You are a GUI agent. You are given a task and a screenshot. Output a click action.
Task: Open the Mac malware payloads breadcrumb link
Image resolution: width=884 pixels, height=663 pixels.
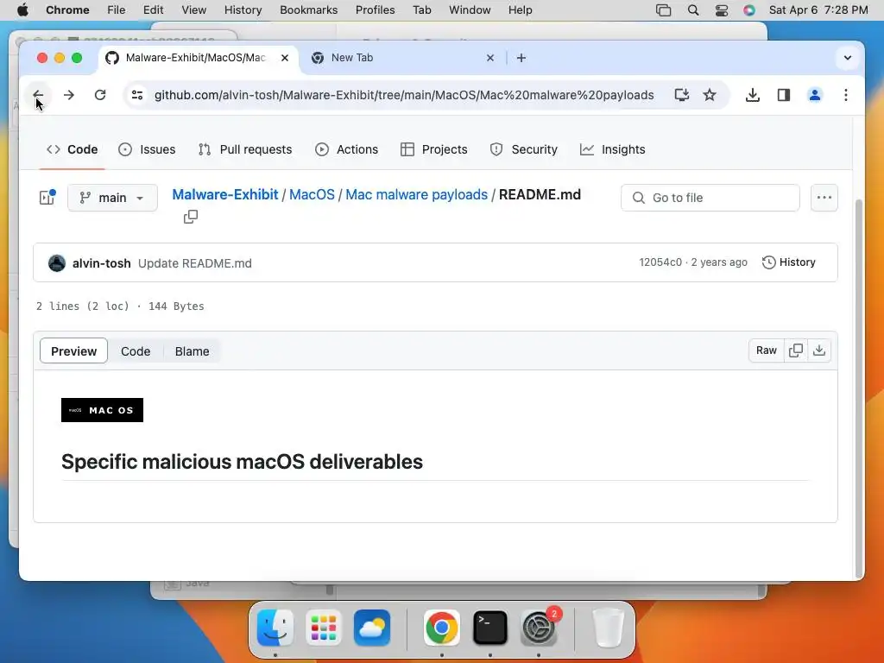click(417, 194)
